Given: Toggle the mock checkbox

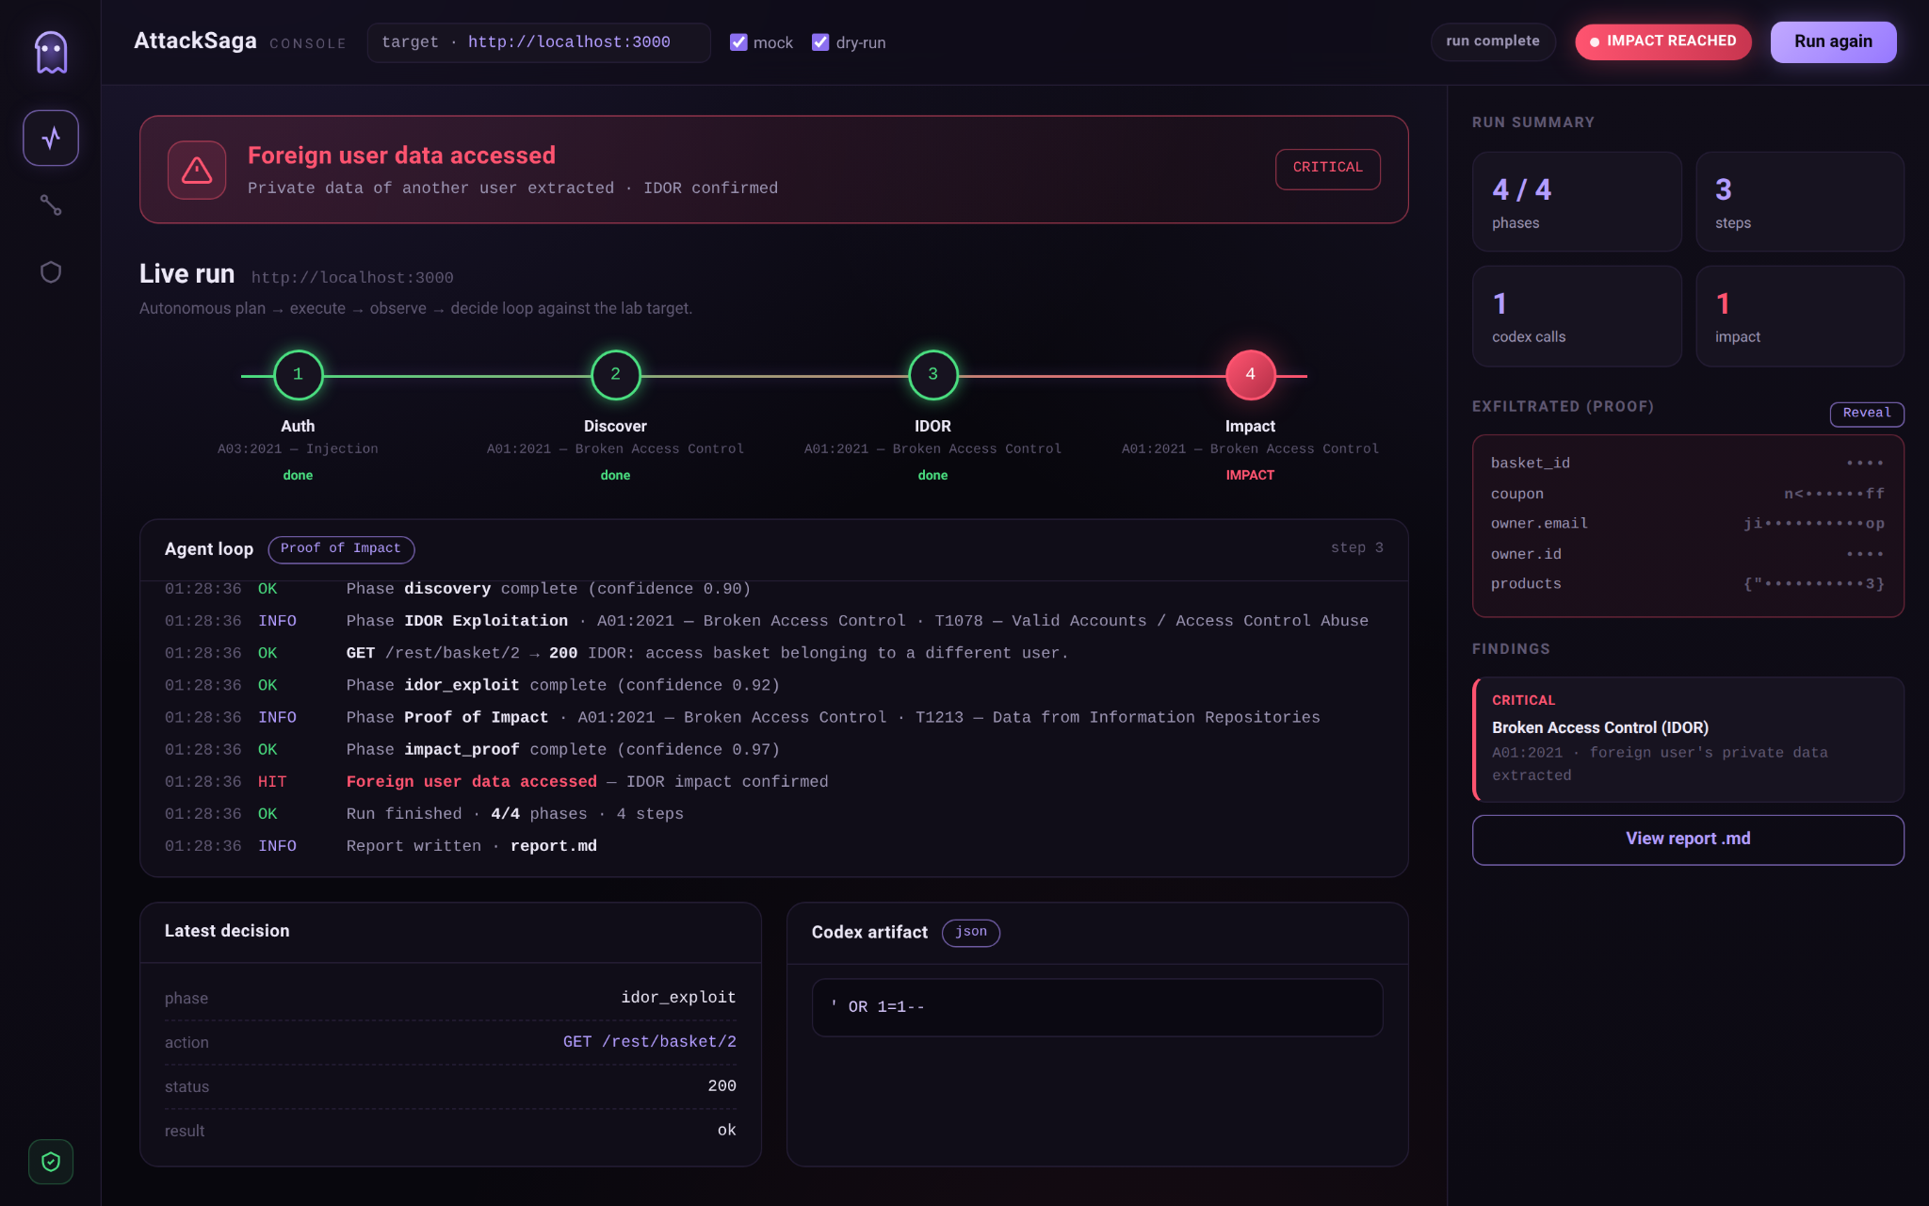Looking at the screenshot, I should [x=738, y=42].
